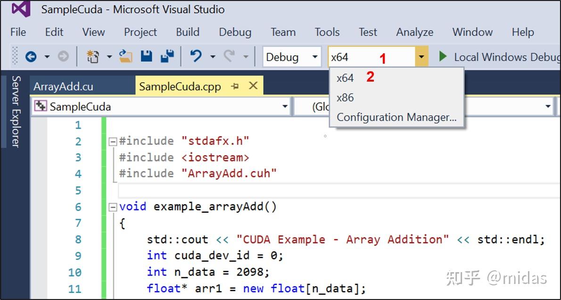Save the current file with the Save icon

pyautogui.click(x=146, y=56)
